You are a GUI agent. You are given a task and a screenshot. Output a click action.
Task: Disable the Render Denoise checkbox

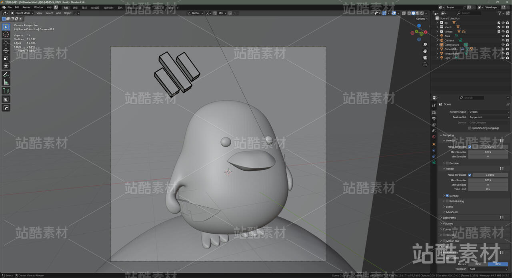(447, 196)
